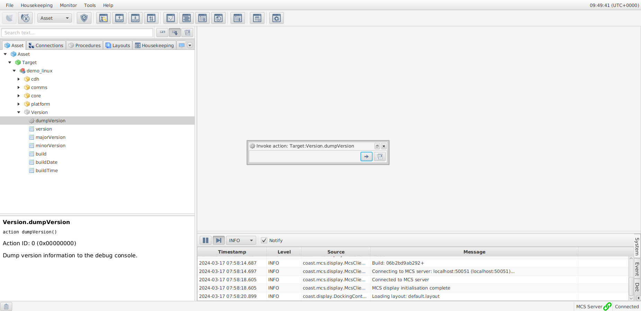Collapse the demo_linux node

(x=14, y=71)
